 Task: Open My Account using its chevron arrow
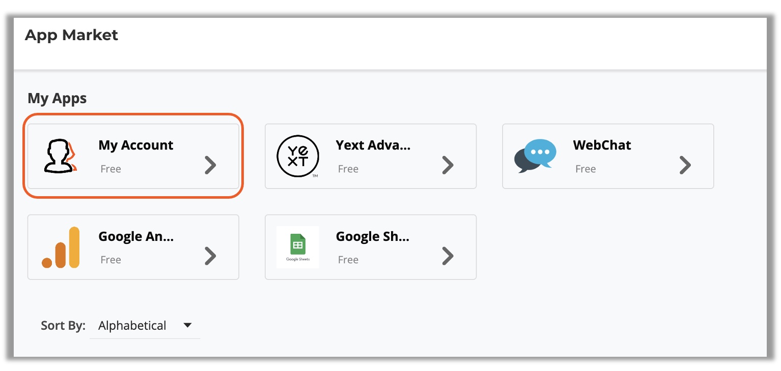[x=210, y=165]
